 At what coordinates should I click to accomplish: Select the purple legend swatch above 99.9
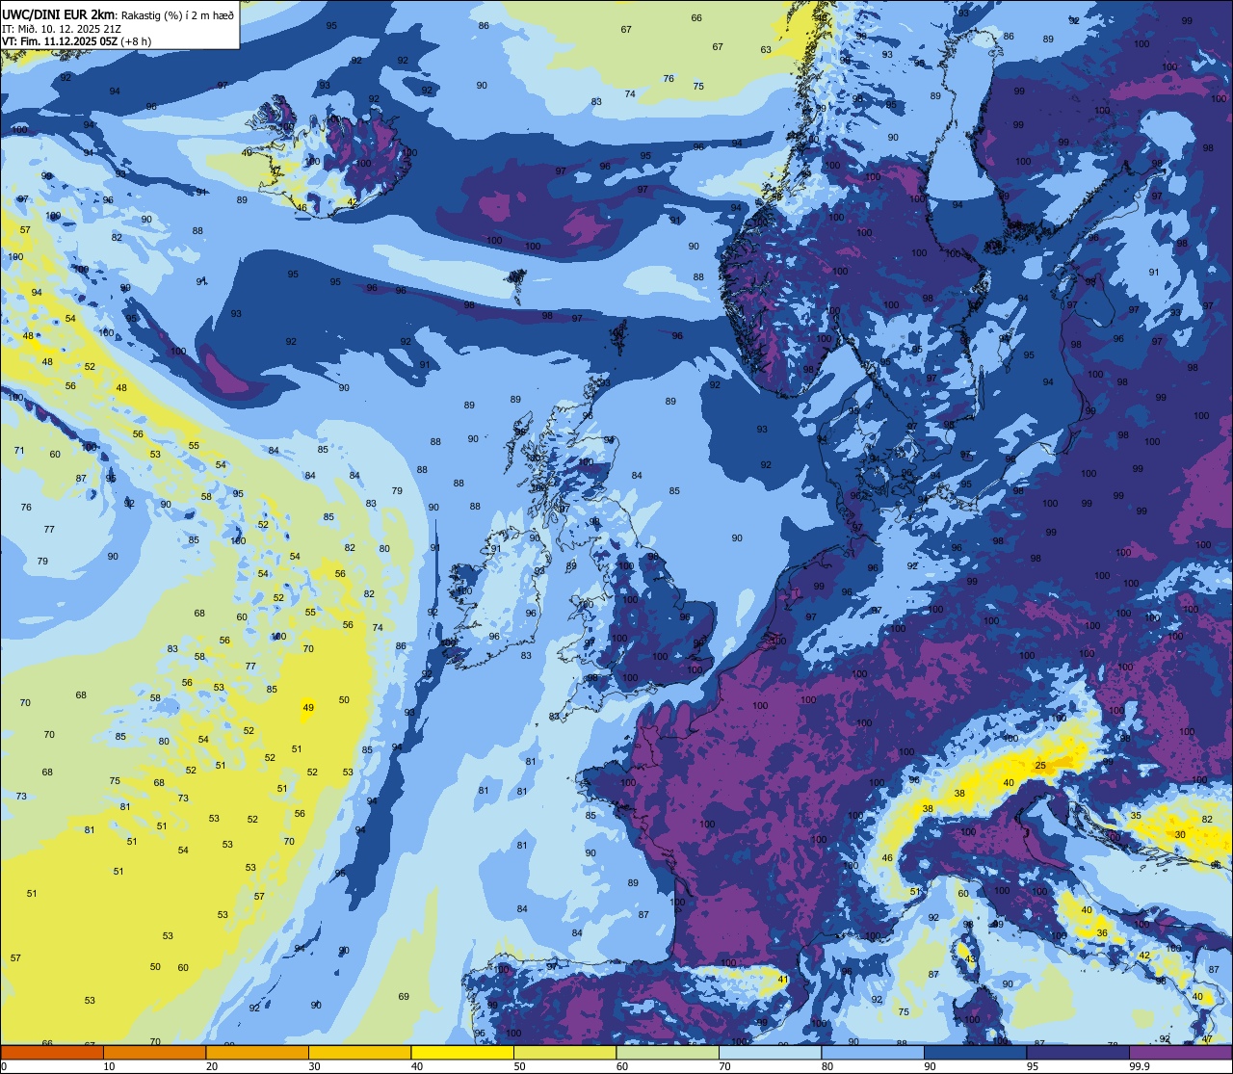click(x=1180, y=1052)
